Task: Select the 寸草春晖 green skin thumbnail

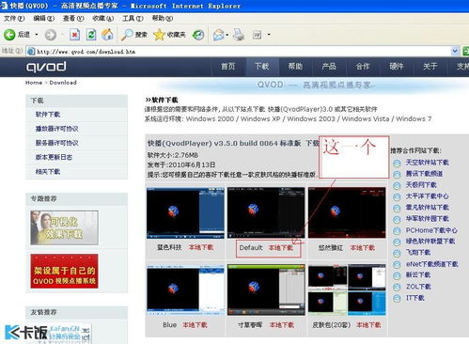Action: 266,289
